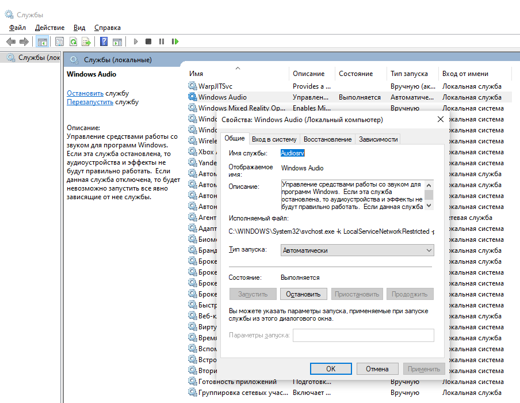Switch to the Восстановление tab
The height and width of the screenshot is (403, 520).
(x=328, y=139)
